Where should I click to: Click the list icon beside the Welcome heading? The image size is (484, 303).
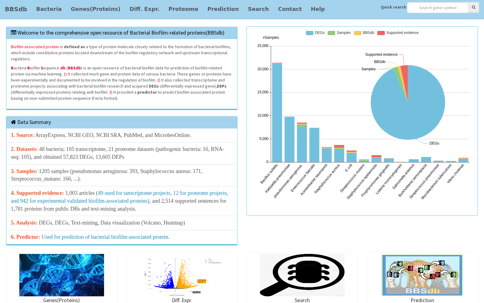[x=14, y=32]
